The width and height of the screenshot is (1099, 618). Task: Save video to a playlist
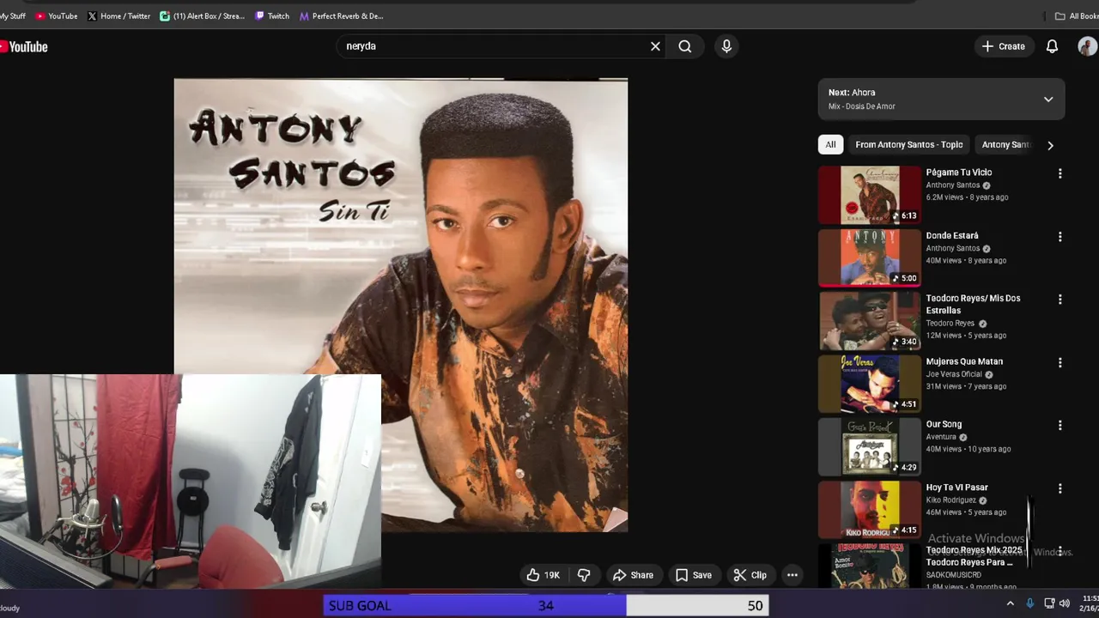[x=694, y=575]
